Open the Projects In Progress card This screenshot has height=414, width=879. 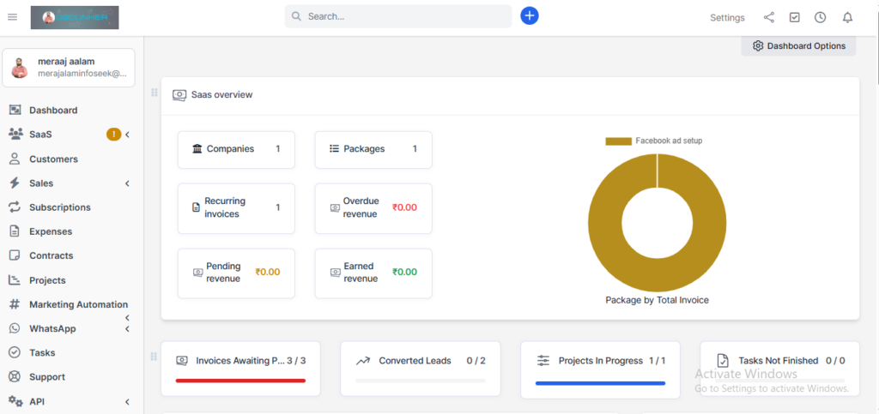tap(600, 369)
